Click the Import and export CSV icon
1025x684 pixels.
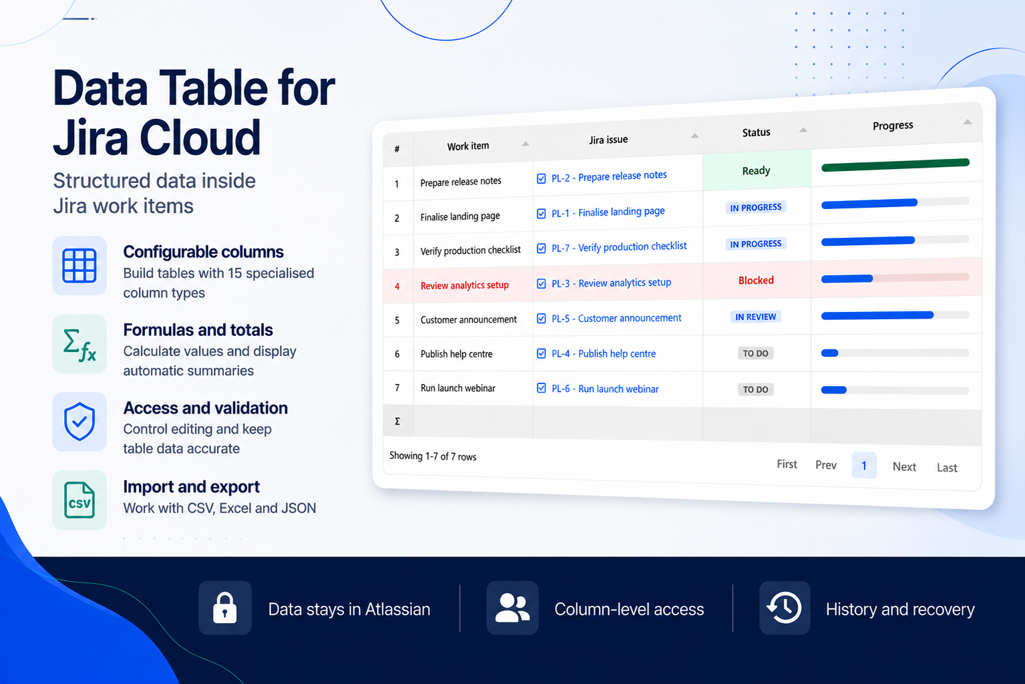(79, 500)
